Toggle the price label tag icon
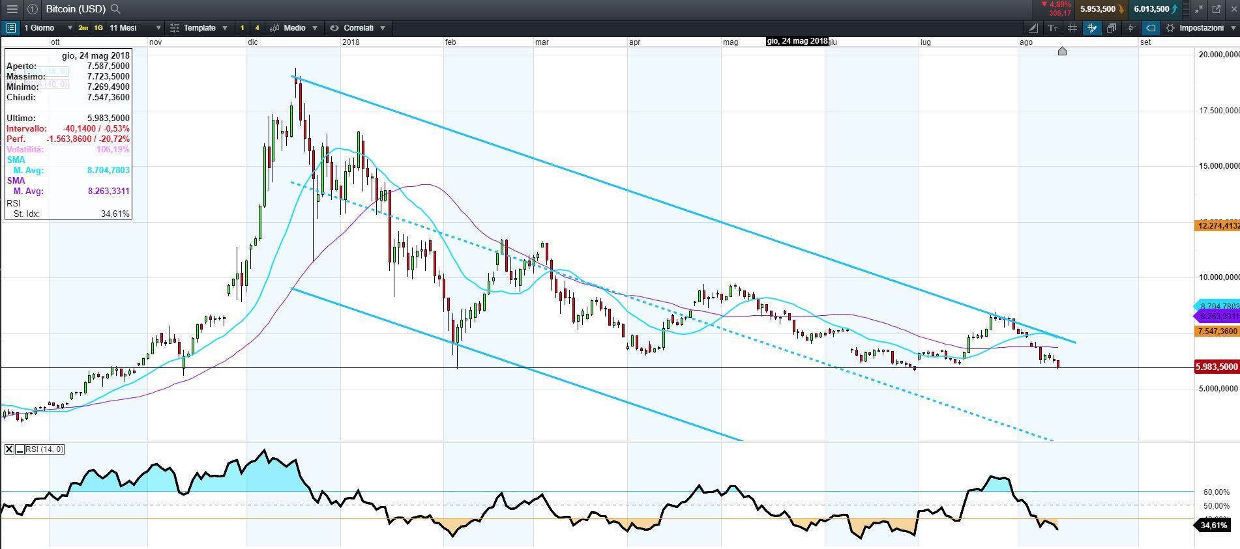Screen dimensions: 1240x549 pyautogui.click(x=1151, y=28)
